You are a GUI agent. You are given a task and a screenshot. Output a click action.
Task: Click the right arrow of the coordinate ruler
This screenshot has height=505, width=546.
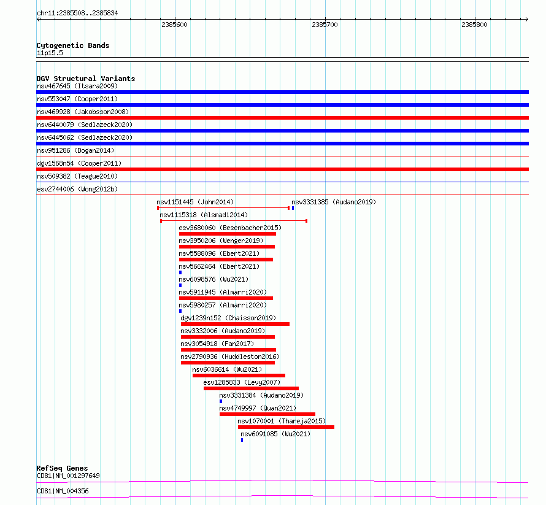point(527,20)
